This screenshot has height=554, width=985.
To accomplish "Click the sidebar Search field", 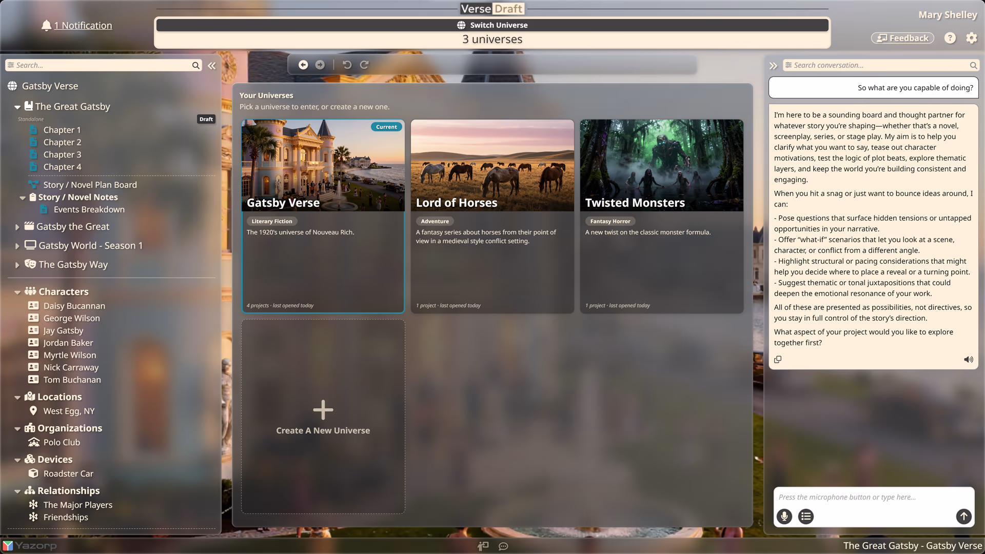I will (103, 65).
